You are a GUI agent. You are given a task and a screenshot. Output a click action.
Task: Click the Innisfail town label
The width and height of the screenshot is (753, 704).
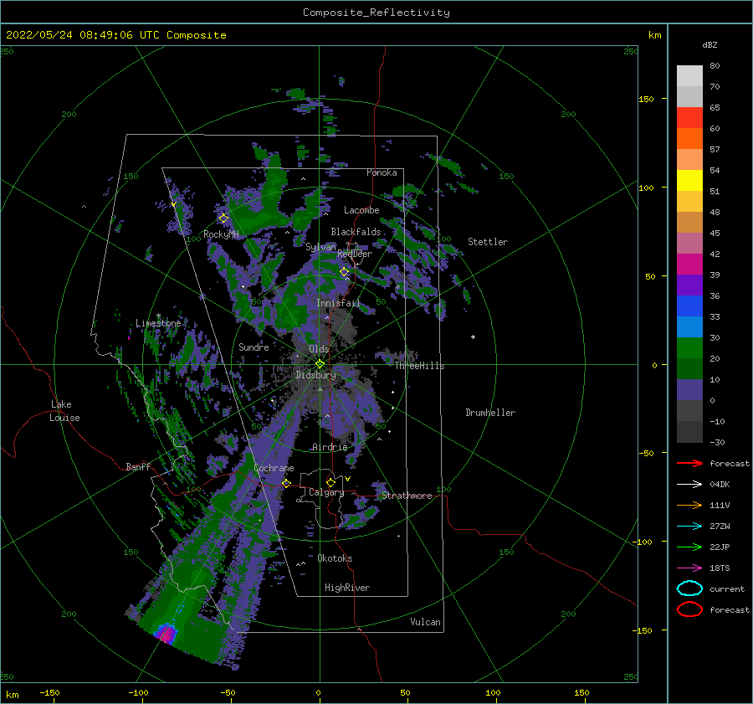pos(338,303)
